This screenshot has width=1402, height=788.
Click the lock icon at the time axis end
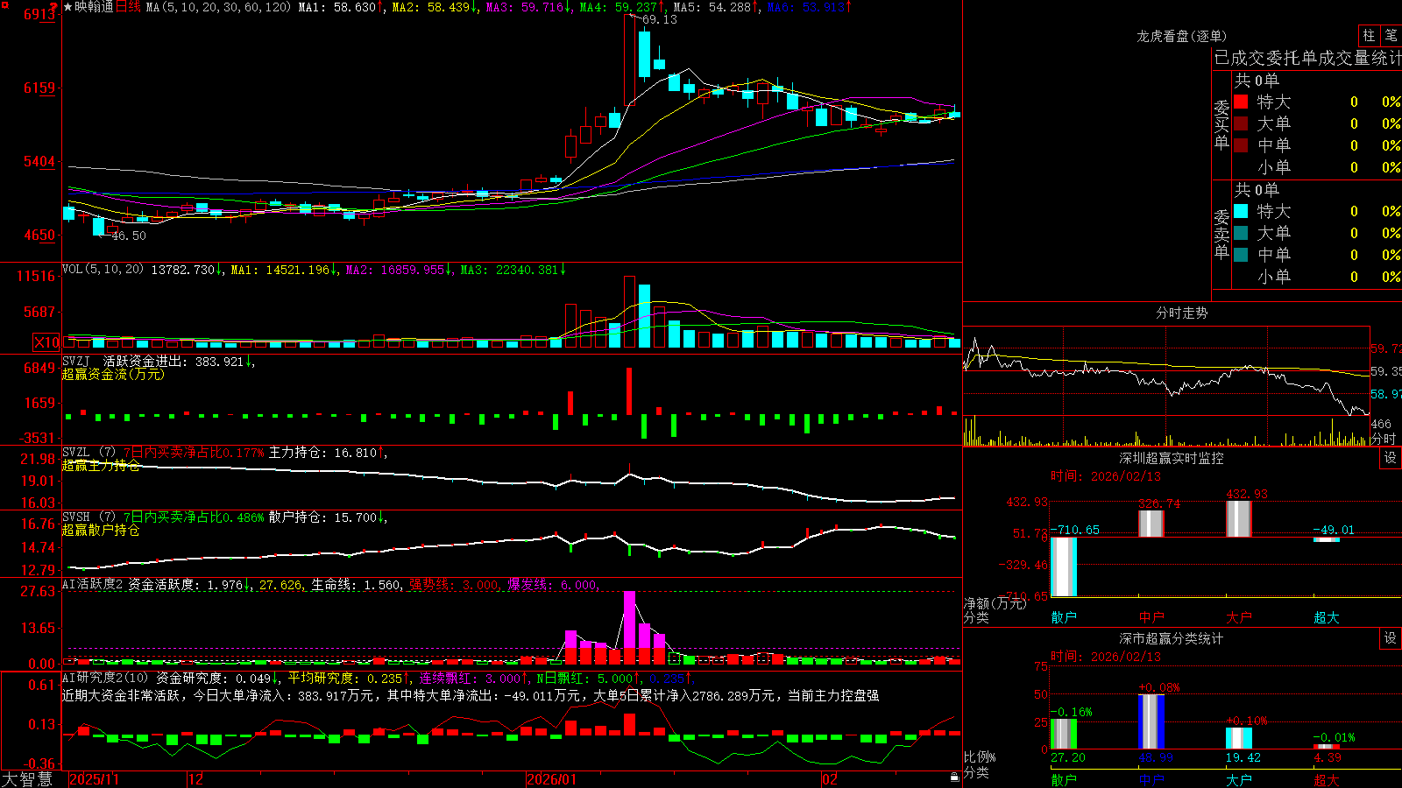click(x=954, y=777)
